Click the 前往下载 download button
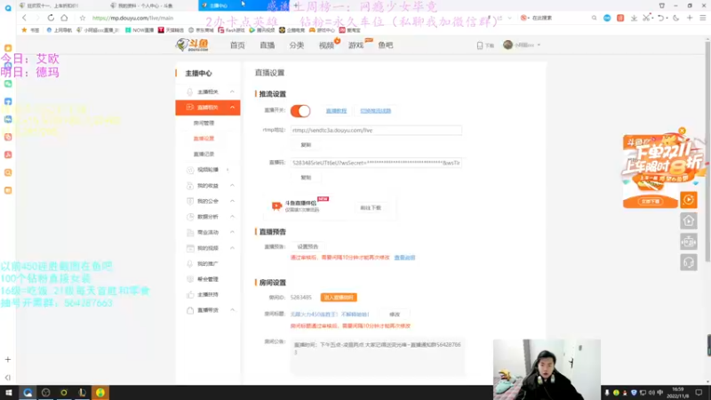 tap(371, 208)
